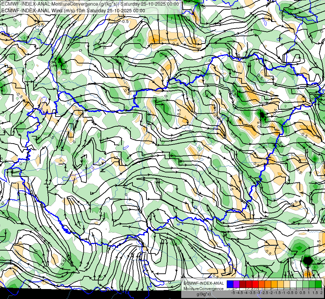
Task: Click the dark red legend swatch
Action: click(x=243, y=284)
